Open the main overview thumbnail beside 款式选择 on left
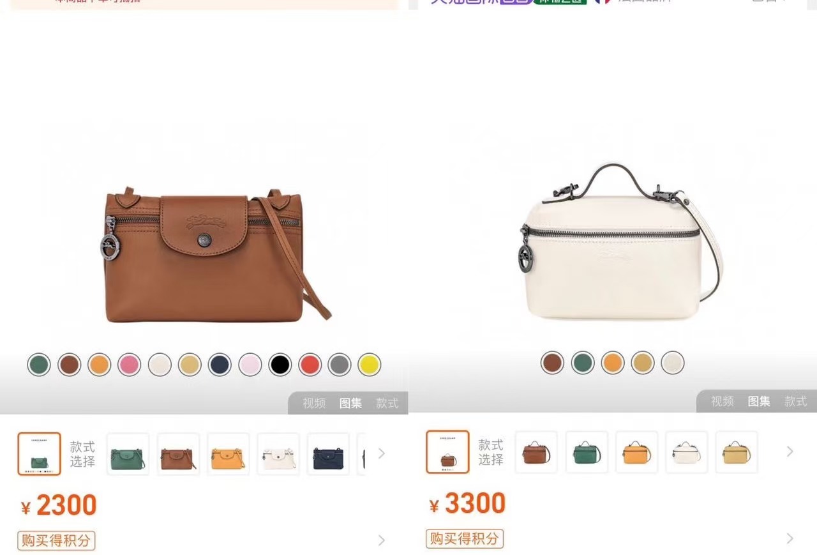This screenshot has height=555, width=817. 39,454
